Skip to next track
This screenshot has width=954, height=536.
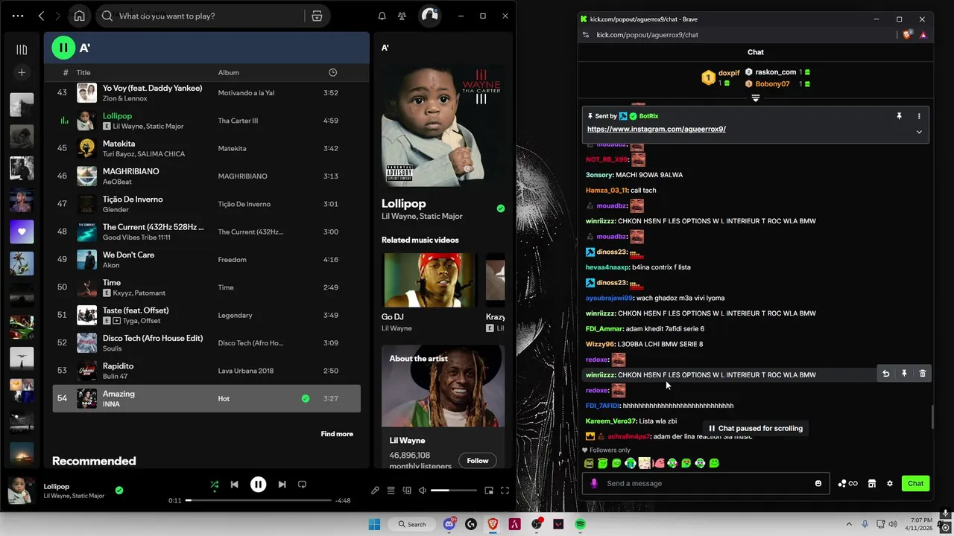[x=282, y=485]
